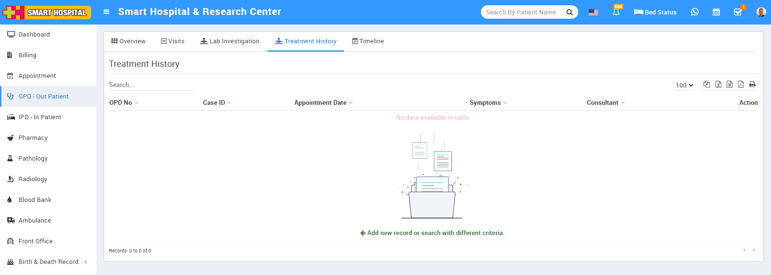Click the Smart Hospital logo
The image size is (771, 275).
[47, 12]
